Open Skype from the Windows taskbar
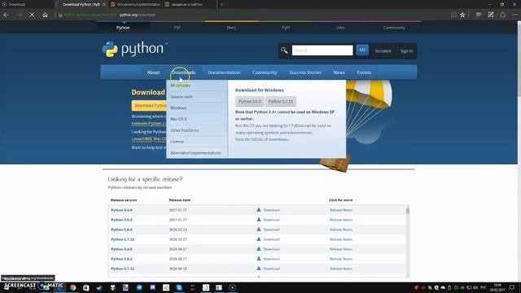 pyautogui.click(x=179, y=287)
